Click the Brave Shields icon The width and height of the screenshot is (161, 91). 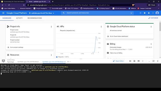click(133, 5)
